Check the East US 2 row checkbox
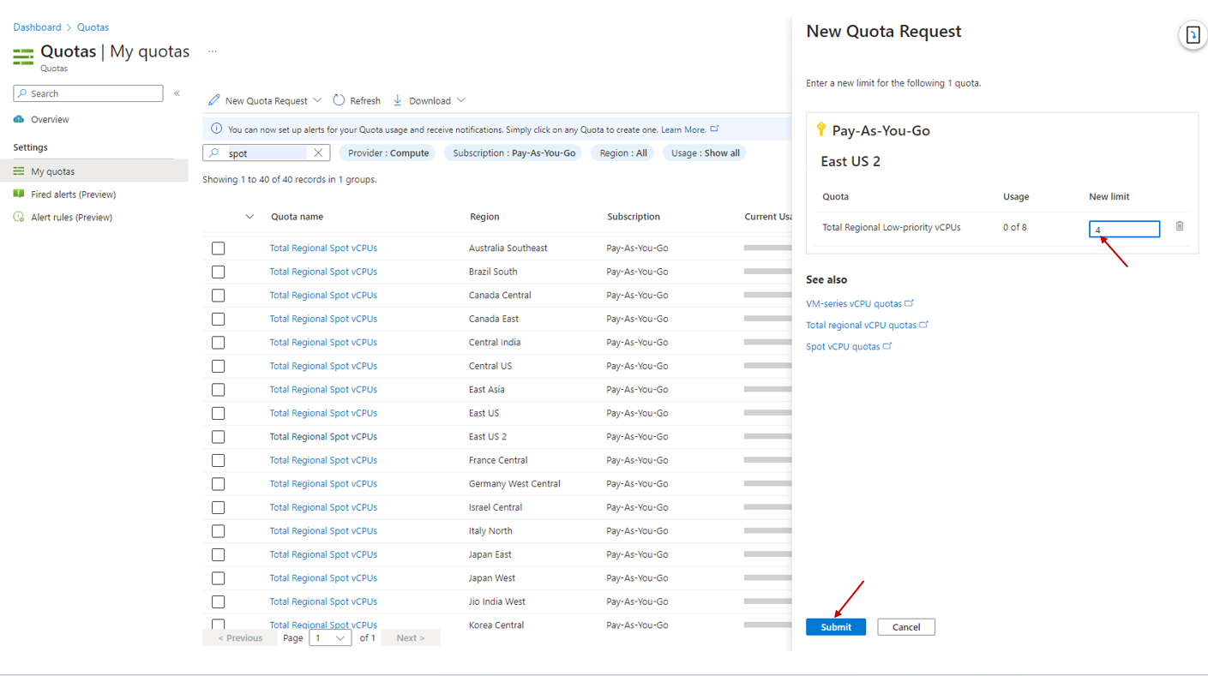This screenshot has height=676, width=1208. [219, 437]
